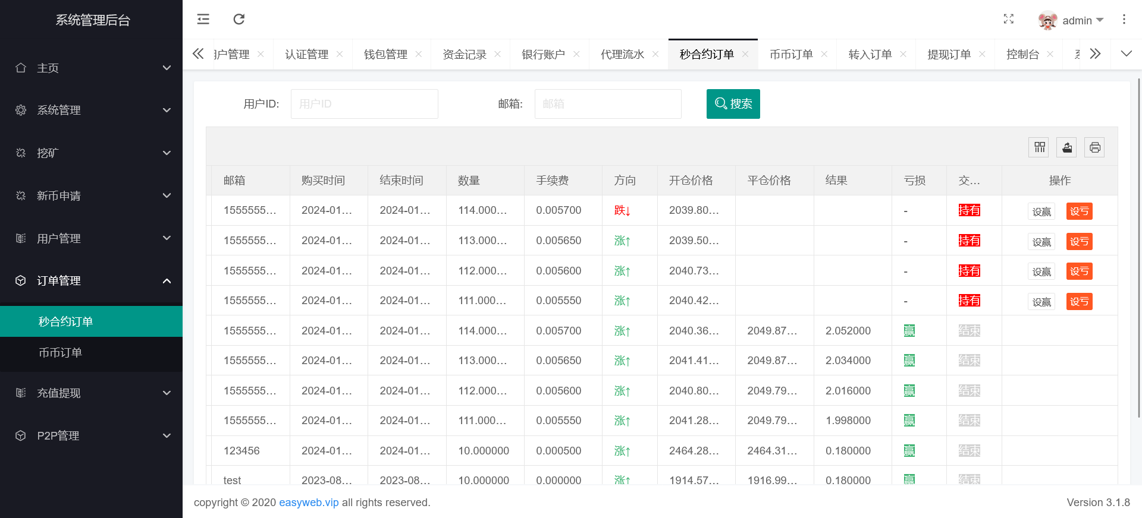The height and width of the screenshot is (518, 1142).
Task: Open the vertical three-dot more menu
Action: coord(1124,19)
